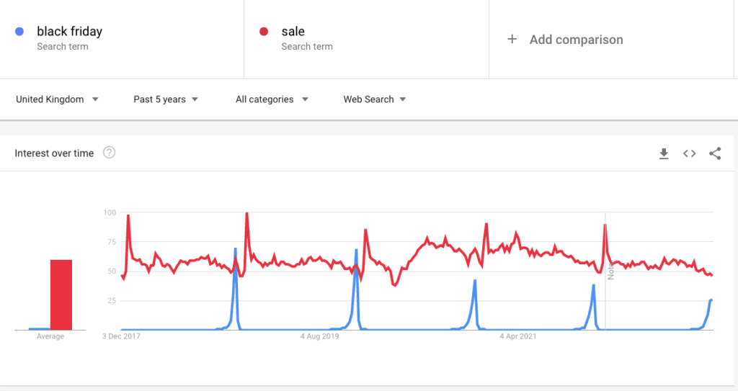Screen dimensions: 738x391
Task: Edit the black friday search term
Action: [x=70, y=32]
